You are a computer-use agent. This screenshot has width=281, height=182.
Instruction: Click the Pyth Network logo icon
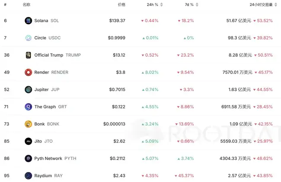click(x=28, y=158)
